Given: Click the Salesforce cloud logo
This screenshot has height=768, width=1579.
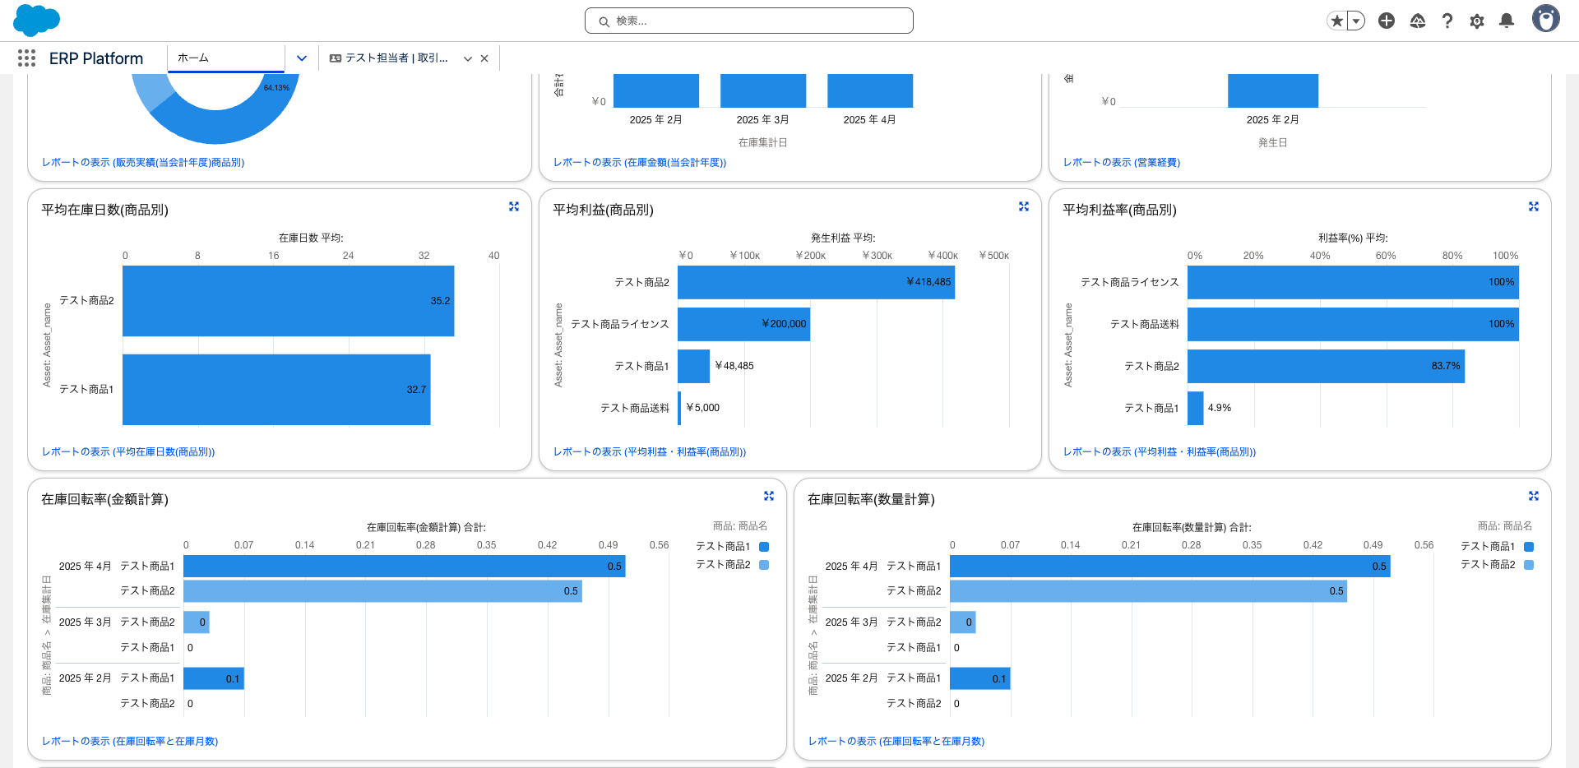Looking at the screenshot, I should 36,20.
